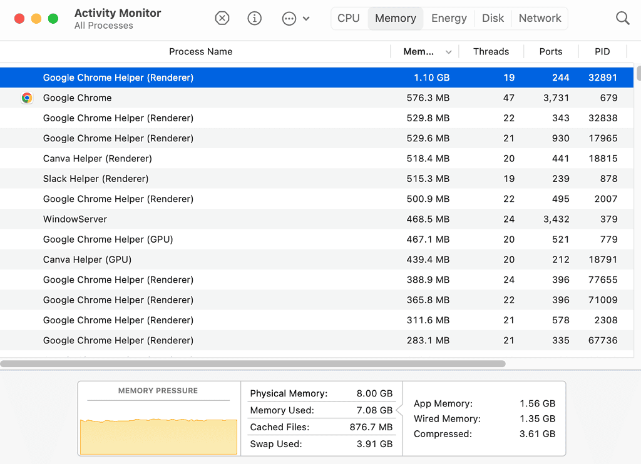Click the Google Chrome app icon
The image size is (641, 464).
pos(28,98)
